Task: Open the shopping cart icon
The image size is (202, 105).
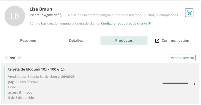Action: [x=189, y=13]
